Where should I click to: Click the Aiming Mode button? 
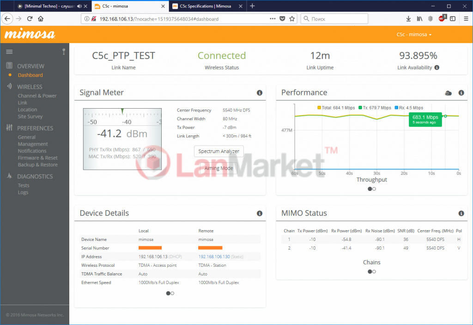coord(218,168)
